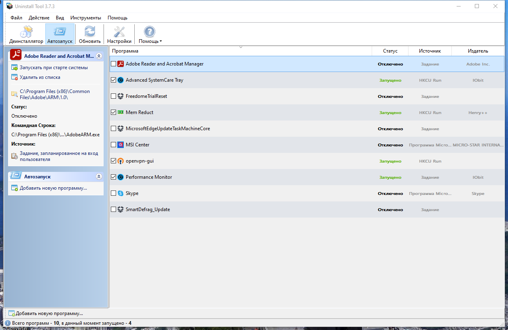This screenshot has width=508, height=330.
Task: Open the Вид menu
Action: tap(60, 18)
